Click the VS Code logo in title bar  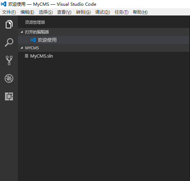[4, 4]
